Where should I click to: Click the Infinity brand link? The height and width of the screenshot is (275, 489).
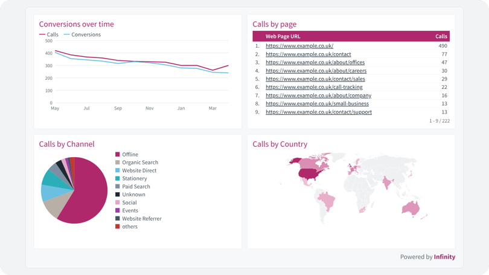tap(444, 257)
